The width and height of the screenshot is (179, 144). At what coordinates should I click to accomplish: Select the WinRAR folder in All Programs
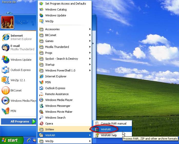(x=65, y=135)
